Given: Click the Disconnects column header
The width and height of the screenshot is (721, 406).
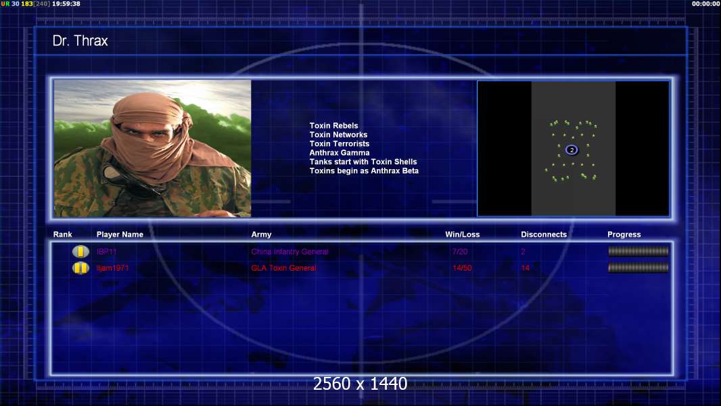Looking at the screenshot, I should (544, 235).
